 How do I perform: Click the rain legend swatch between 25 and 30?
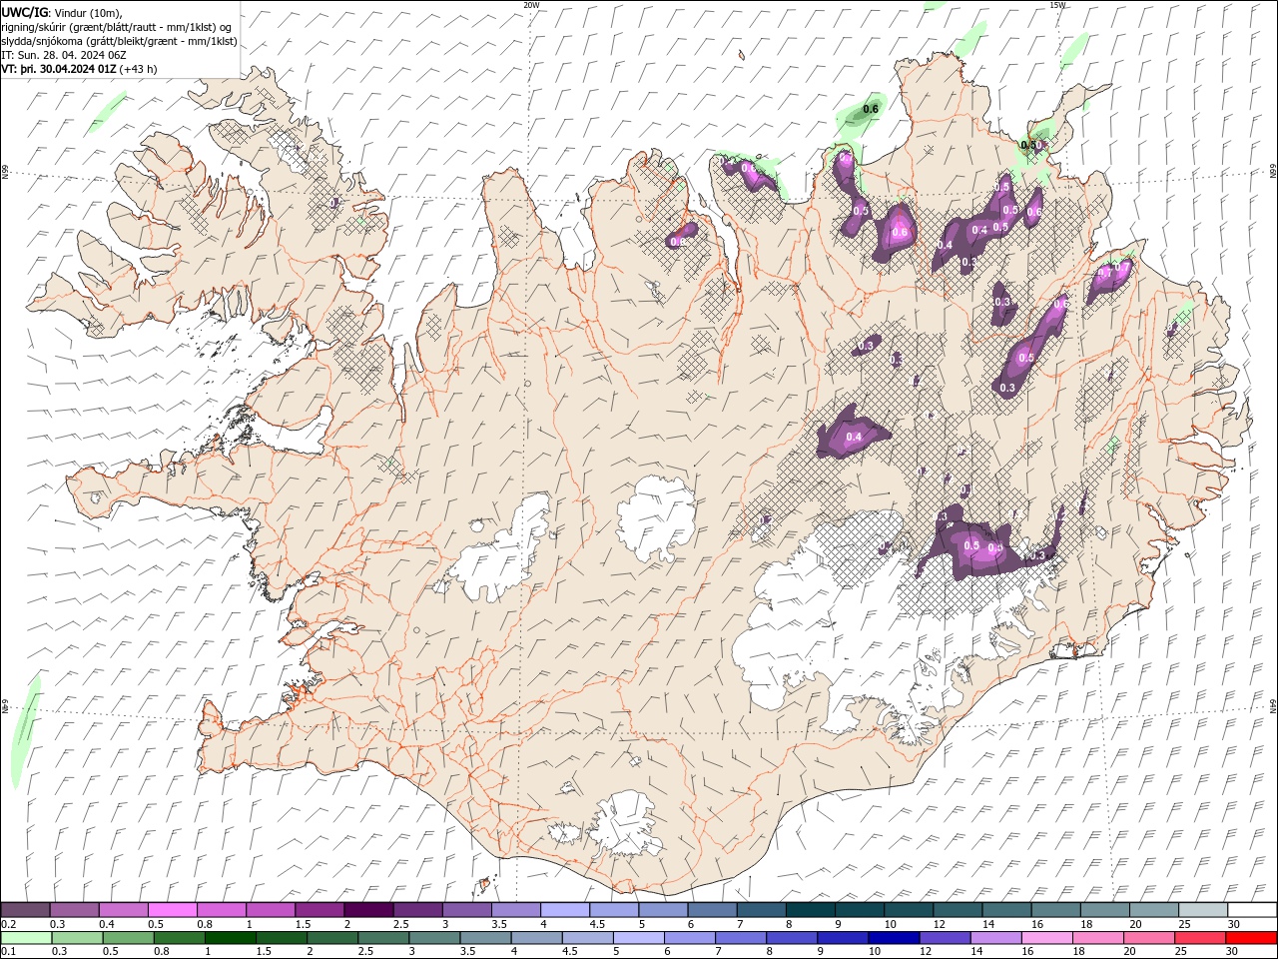[x=1198, y=938]
